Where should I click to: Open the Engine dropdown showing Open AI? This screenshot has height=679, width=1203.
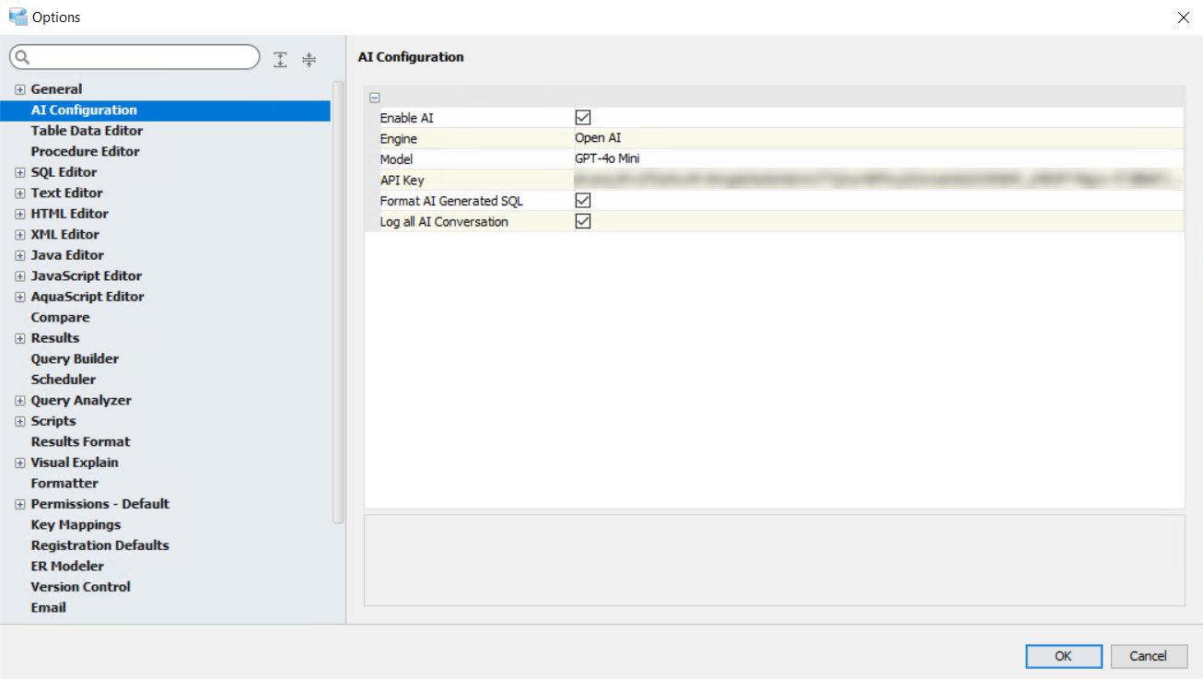click(x=878, y=138)
